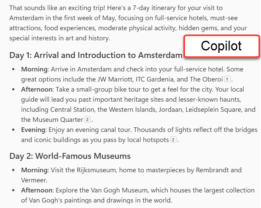Click the bold Morning label under Day 2

click(x=35, y=170)
